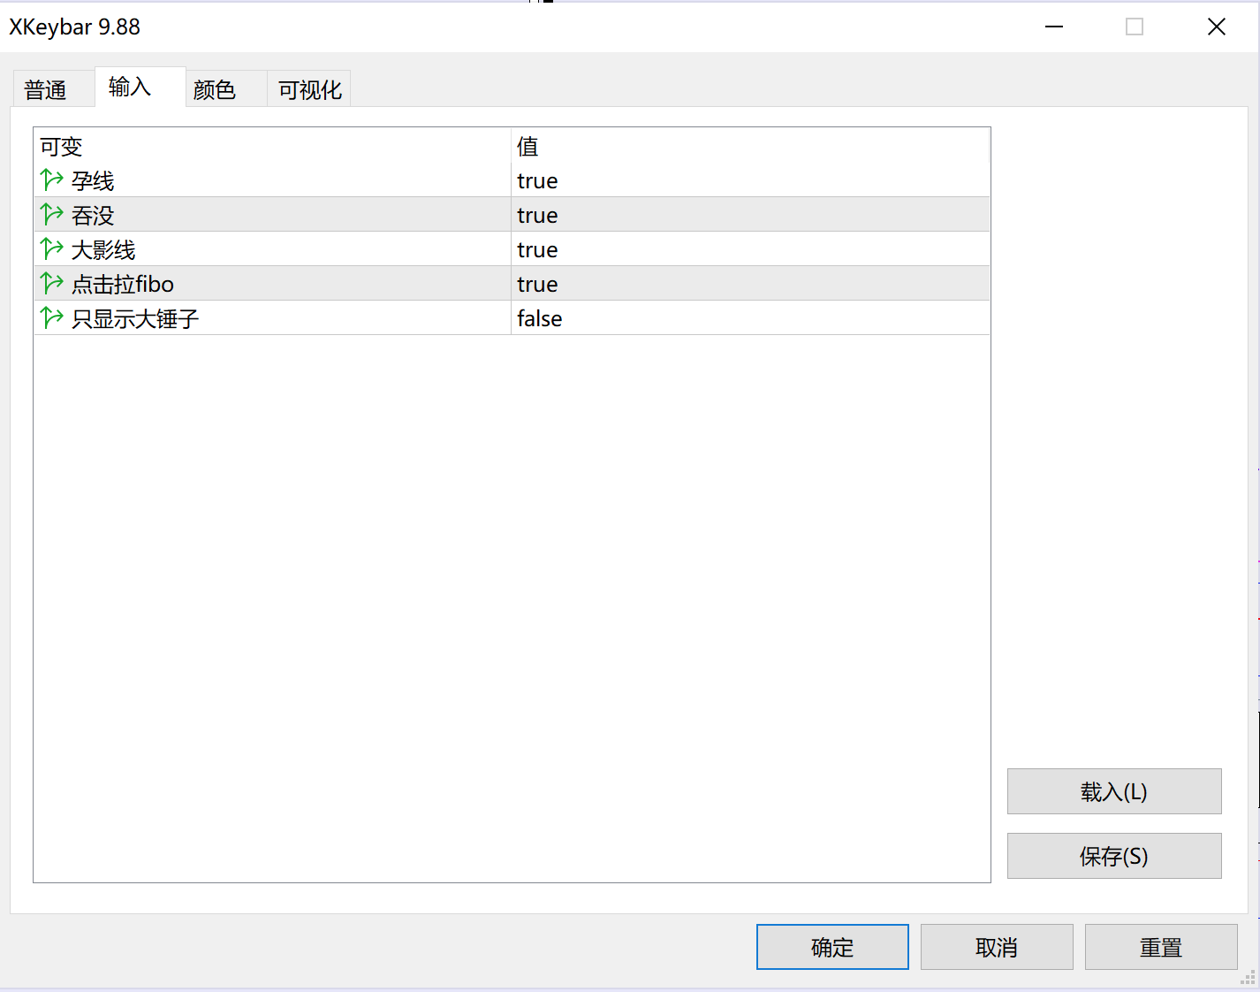Select the true value for 孕线
This screenshot has width=1260, height=992.
coord(537,181)
